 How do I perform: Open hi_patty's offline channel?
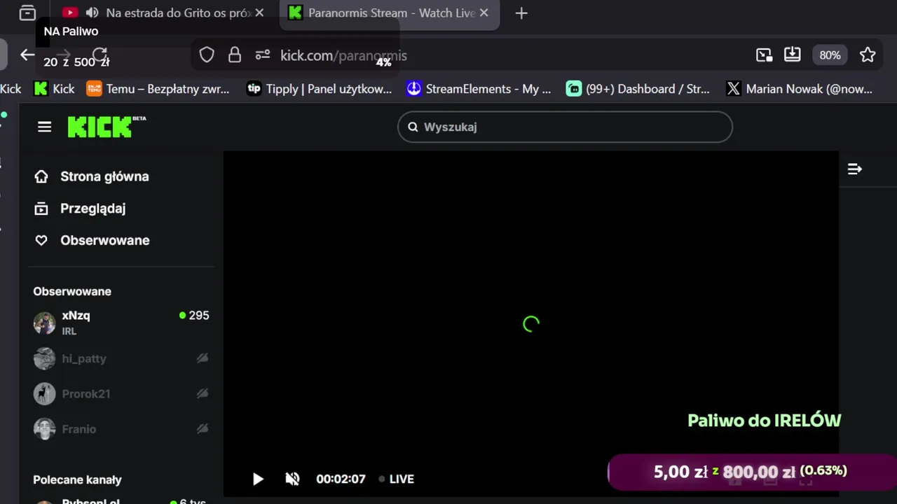tap(121, 358)
